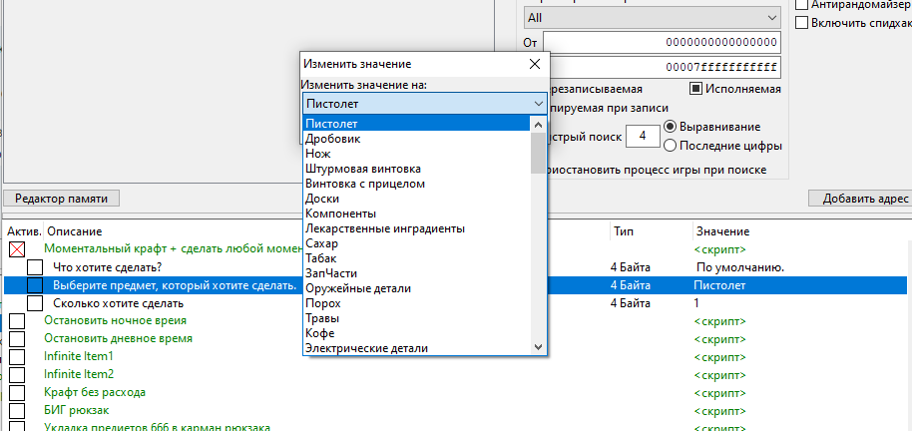The image size is (912, 431).
Task: Activate the Остановить ночное время checkbox
Action: point(17,321)
